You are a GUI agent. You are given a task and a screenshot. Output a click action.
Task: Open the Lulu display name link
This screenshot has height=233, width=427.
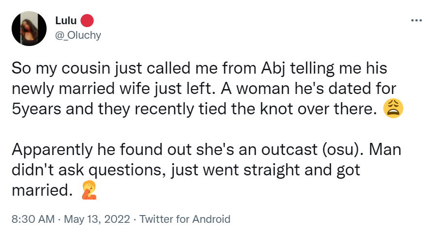tap(66, 21)
